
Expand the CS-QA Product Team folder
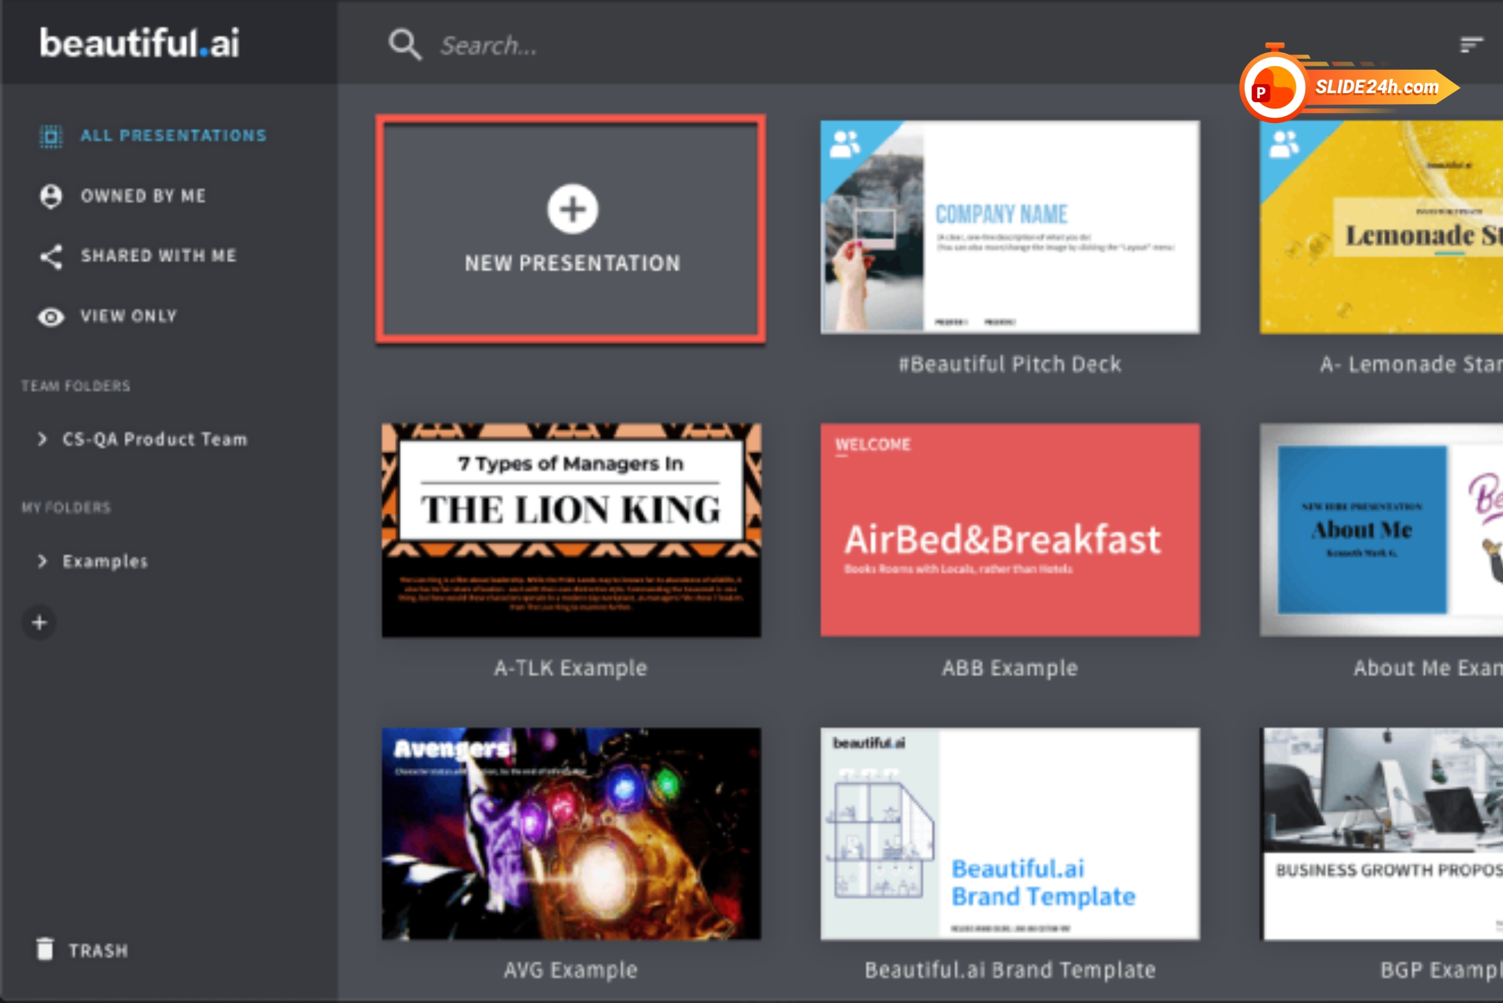[x=42, y=440]
